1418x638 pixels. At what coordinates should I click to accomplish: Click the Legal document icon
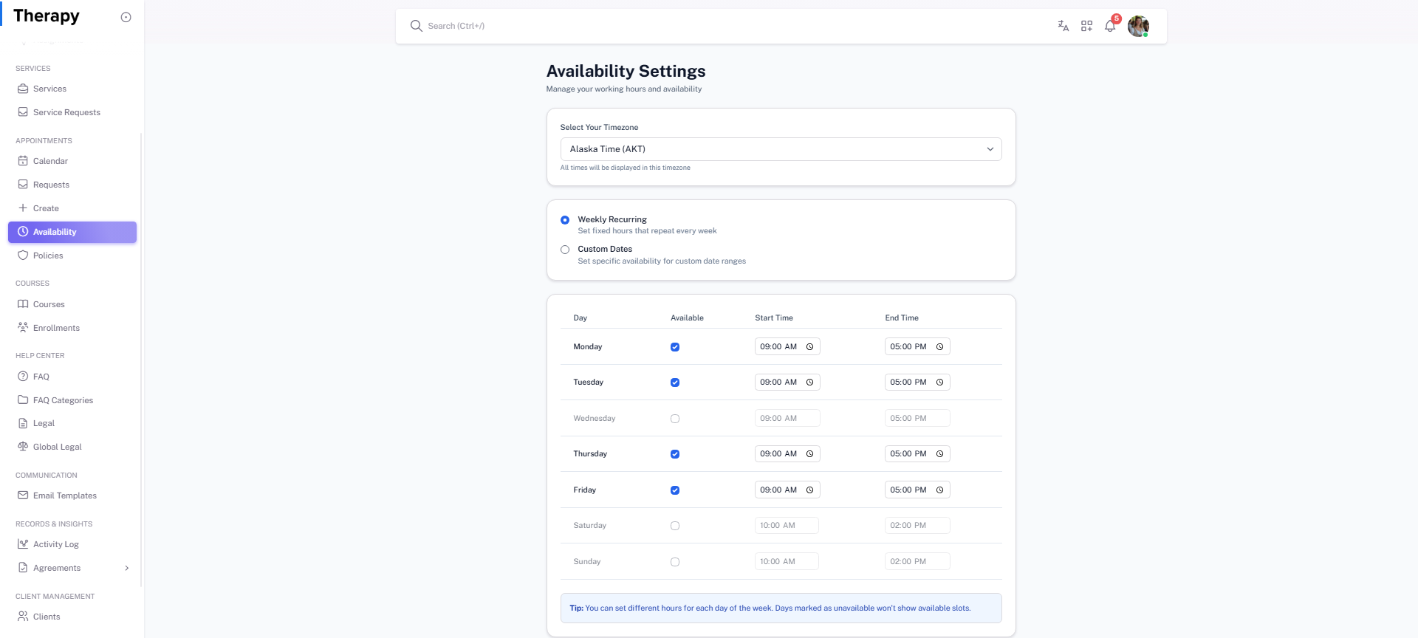pyautogui.click(x=23, y=423)
